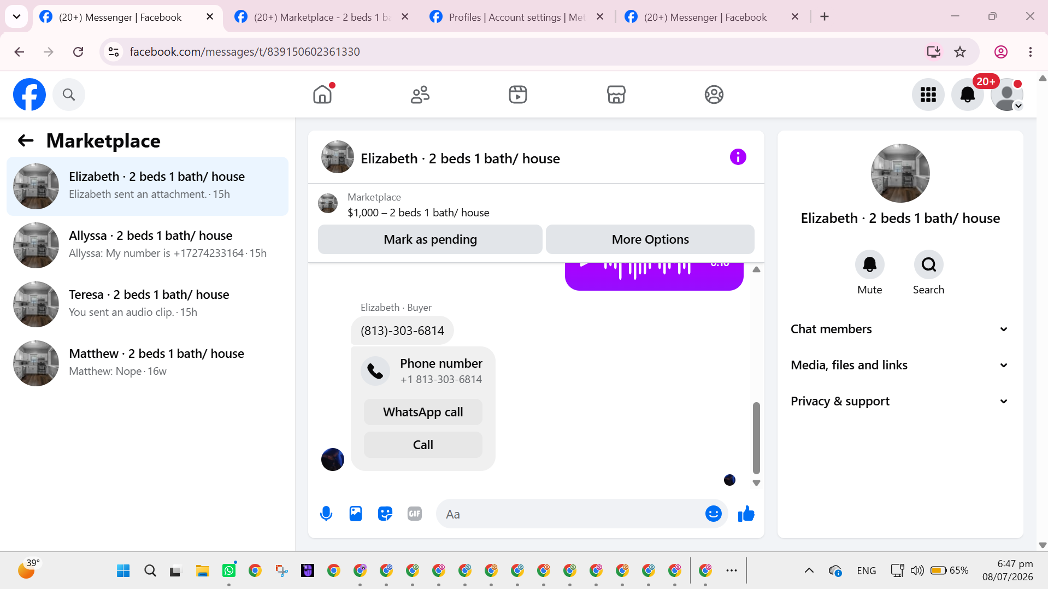Open Marketplace storefront icon
Image resolution: width=1048 pixels, height=589 pixels.
click(616, 95)
